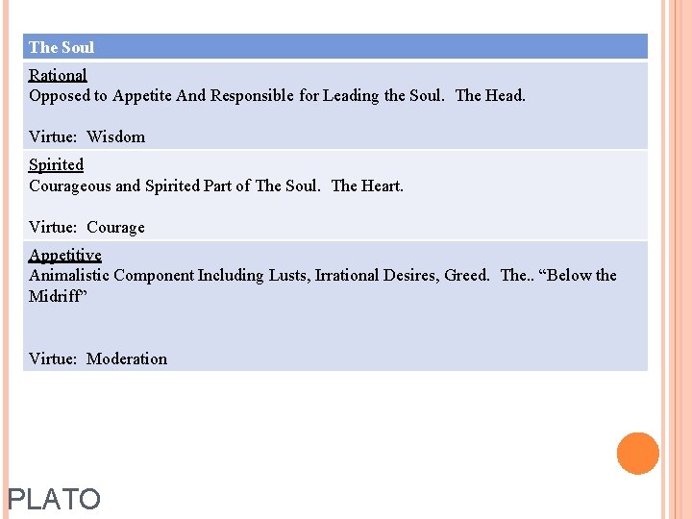Click the word 'Wisdom' in Rational row
Screen dimensions: 692x519
pyautogui.click(x=115, y=136)
